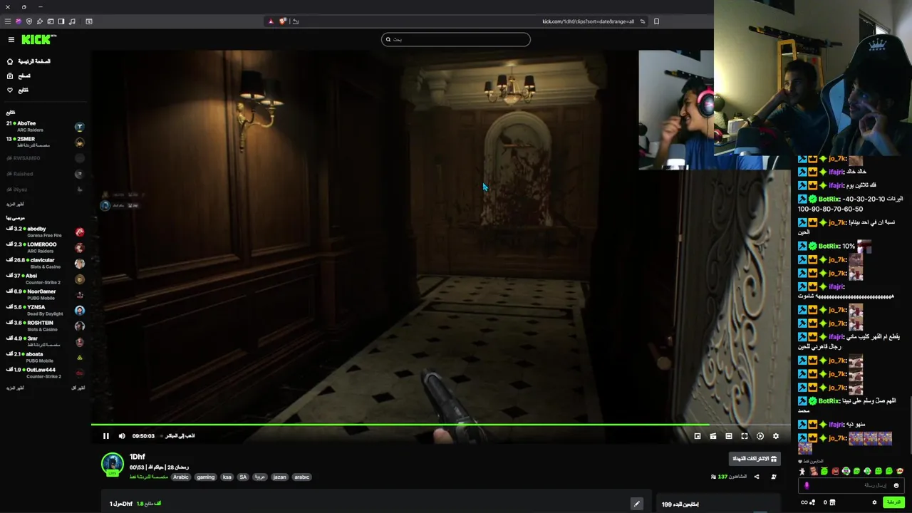
Task: Open clavicular recommended channel
Action: pyautogui.click(x=44, y=263)
